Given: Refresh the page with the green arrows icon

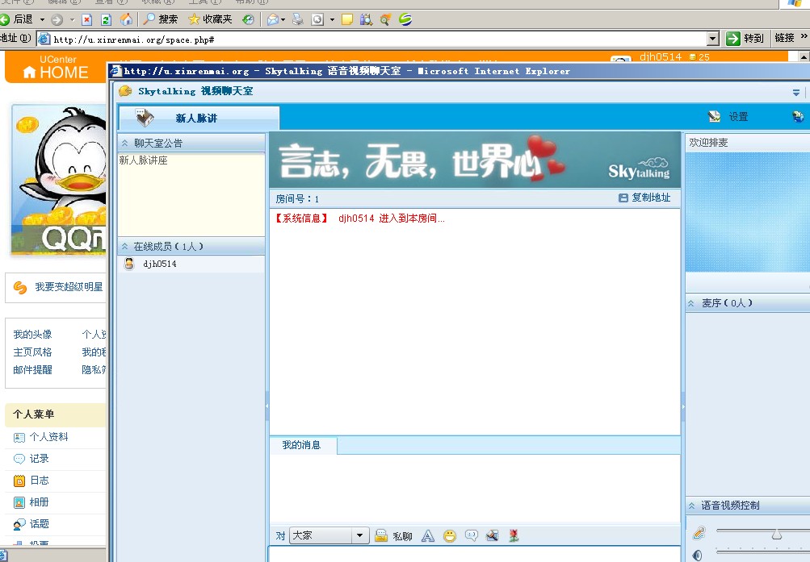Looking at the screenshot, I should (x=106, y=19).
